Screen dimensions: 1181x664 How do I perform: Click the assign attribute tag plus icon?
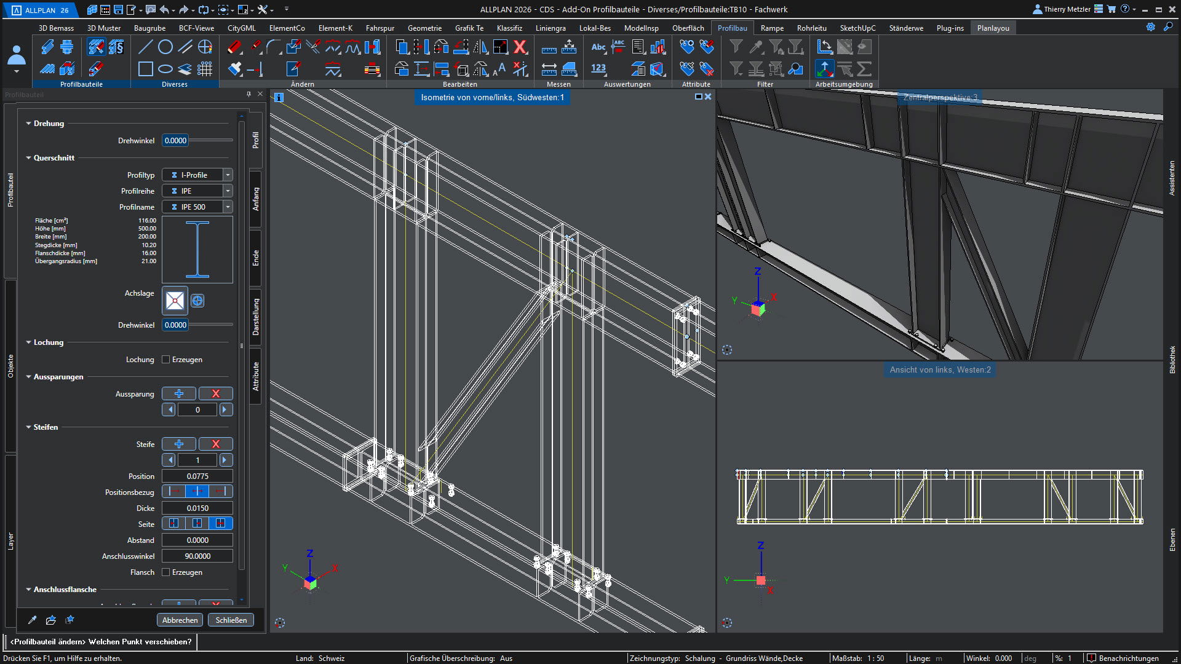687,47
